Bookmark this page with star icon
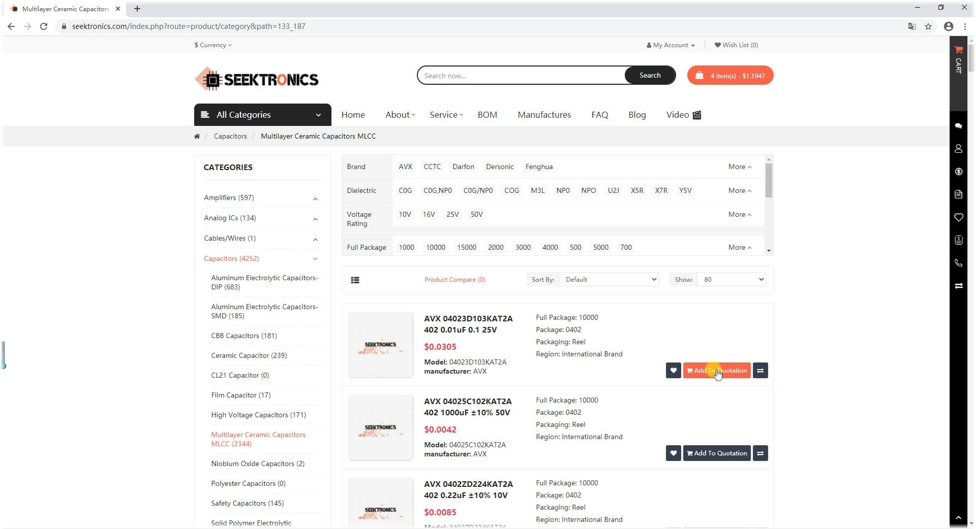 (928, 26)
